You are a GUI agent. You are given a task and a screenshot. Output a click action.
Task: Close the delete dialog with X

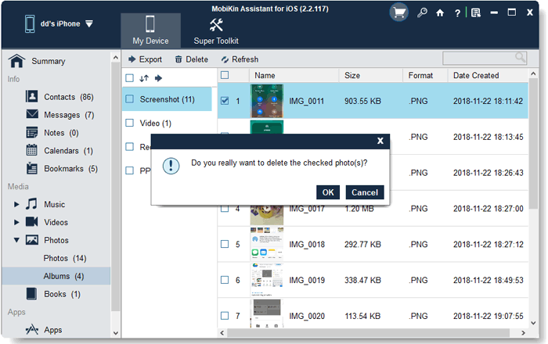tap(380, 141)
